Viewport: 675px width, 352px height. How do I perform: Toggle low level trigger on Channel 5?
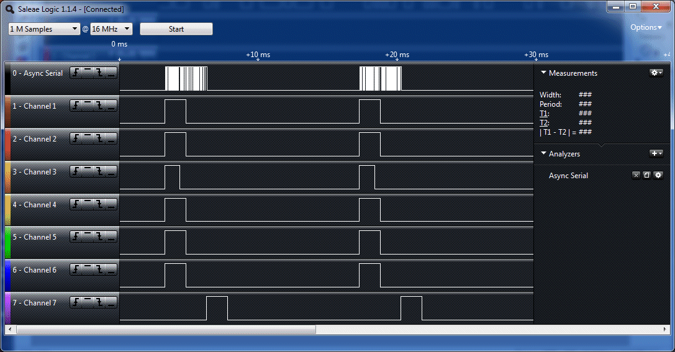[111, 237]
